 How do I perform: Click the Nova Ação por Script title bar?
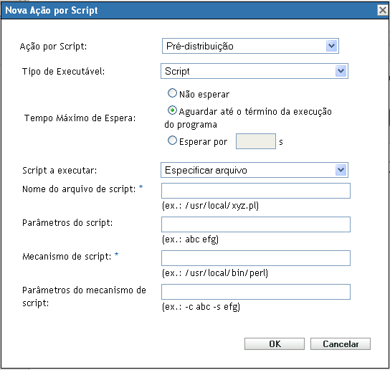(189, 11)
